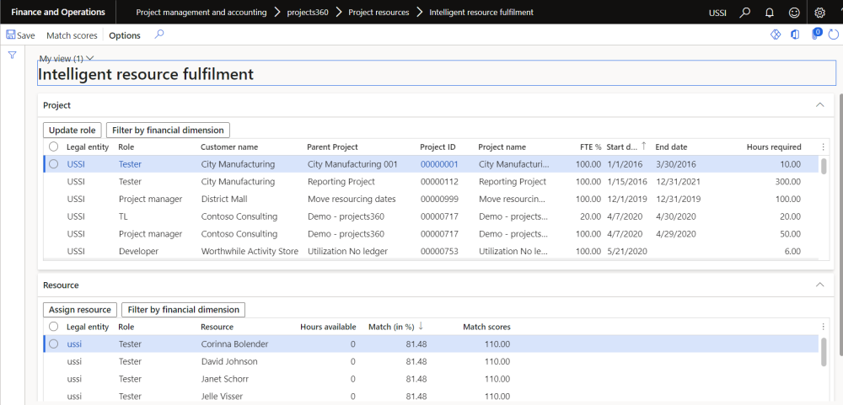
Task: Open the Match scores menu item
Action: coord(72,35)
